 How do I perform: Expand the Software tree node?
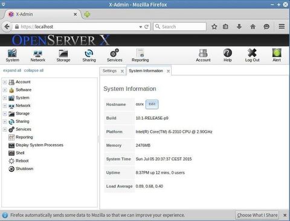5,90
